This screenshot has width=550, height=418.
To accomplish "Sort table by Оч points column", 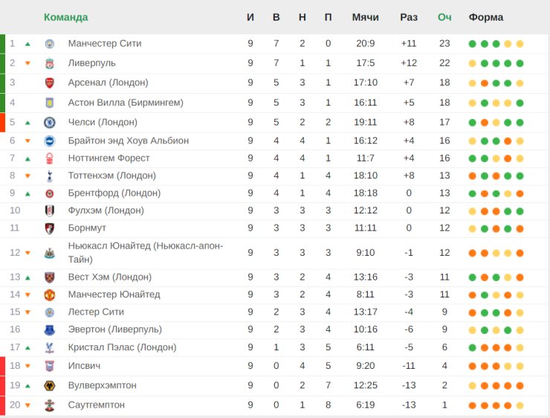I will coord(444,17).
